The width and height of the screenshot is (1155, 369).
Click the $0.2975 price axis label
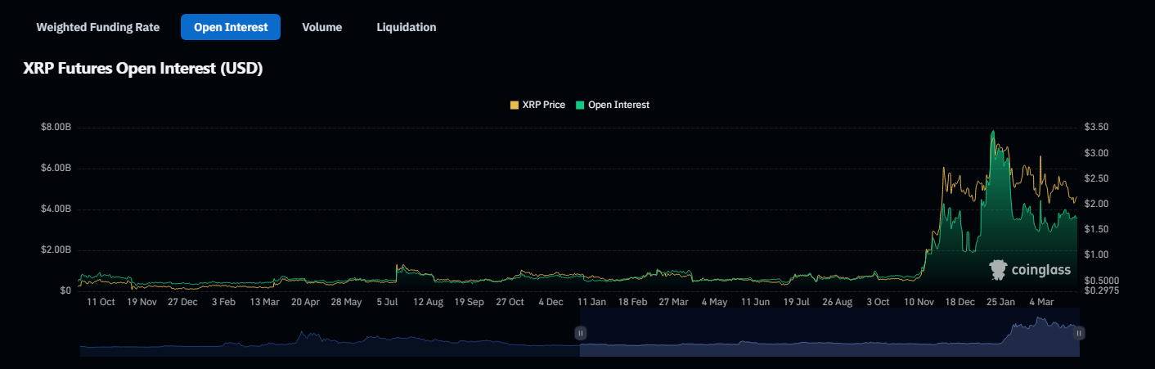[x=1101, y=290]
